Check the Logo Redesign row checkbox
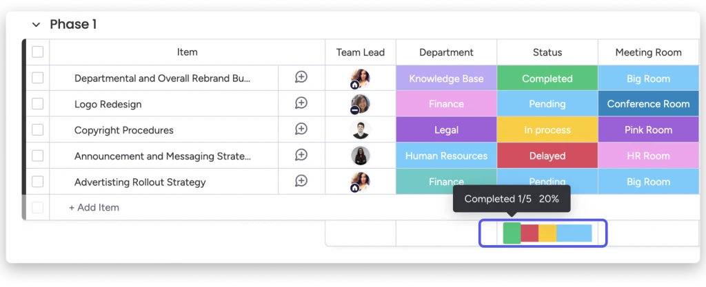The width and height of the screenshot is (706, 287). click(38, 104)
